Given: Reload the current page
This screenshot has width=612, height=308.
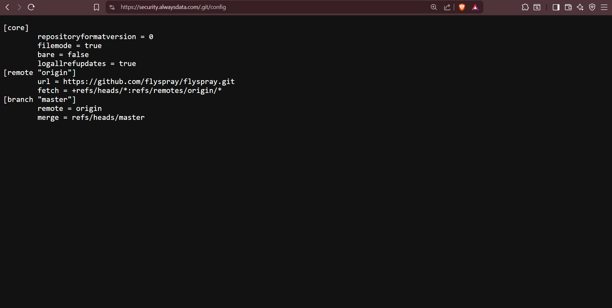Looking at the screenshot, I should tap(31, 7).
